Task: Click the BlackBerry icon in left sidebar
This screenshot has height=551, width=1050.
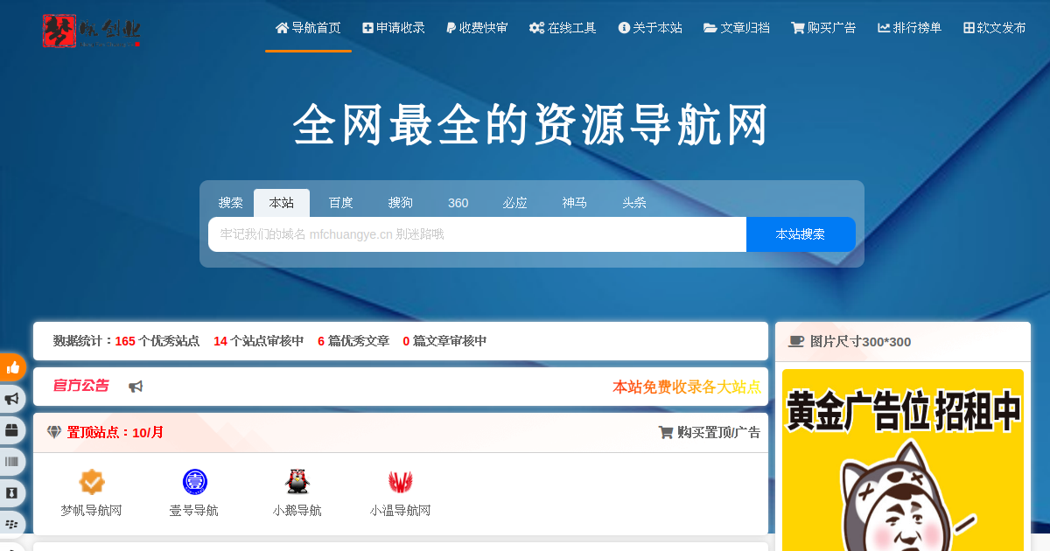Action: click(x=12, y=524)
